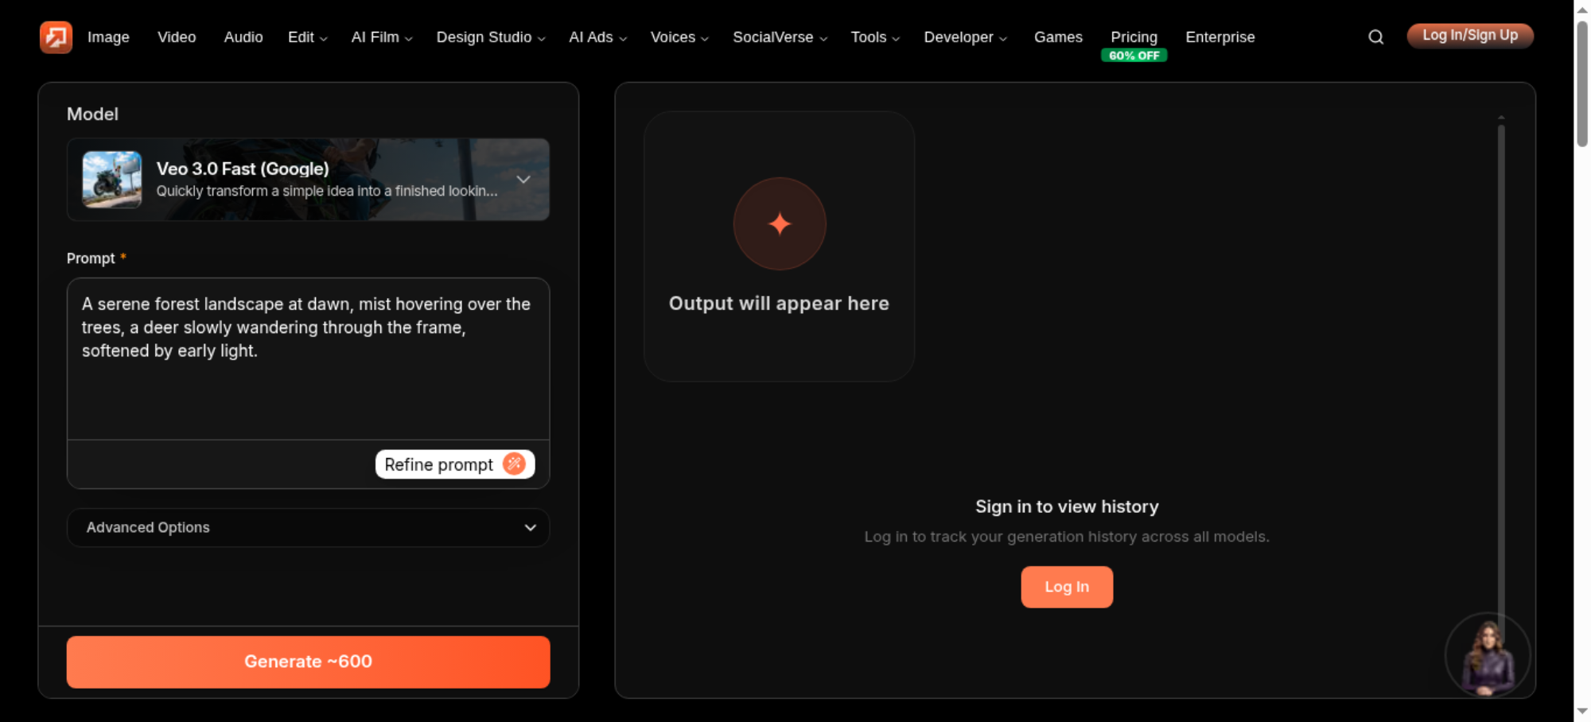The width and height of the screenshot is (1591, 722).
Task: Open the Tools dropdown menu
Action: (875, 37)
